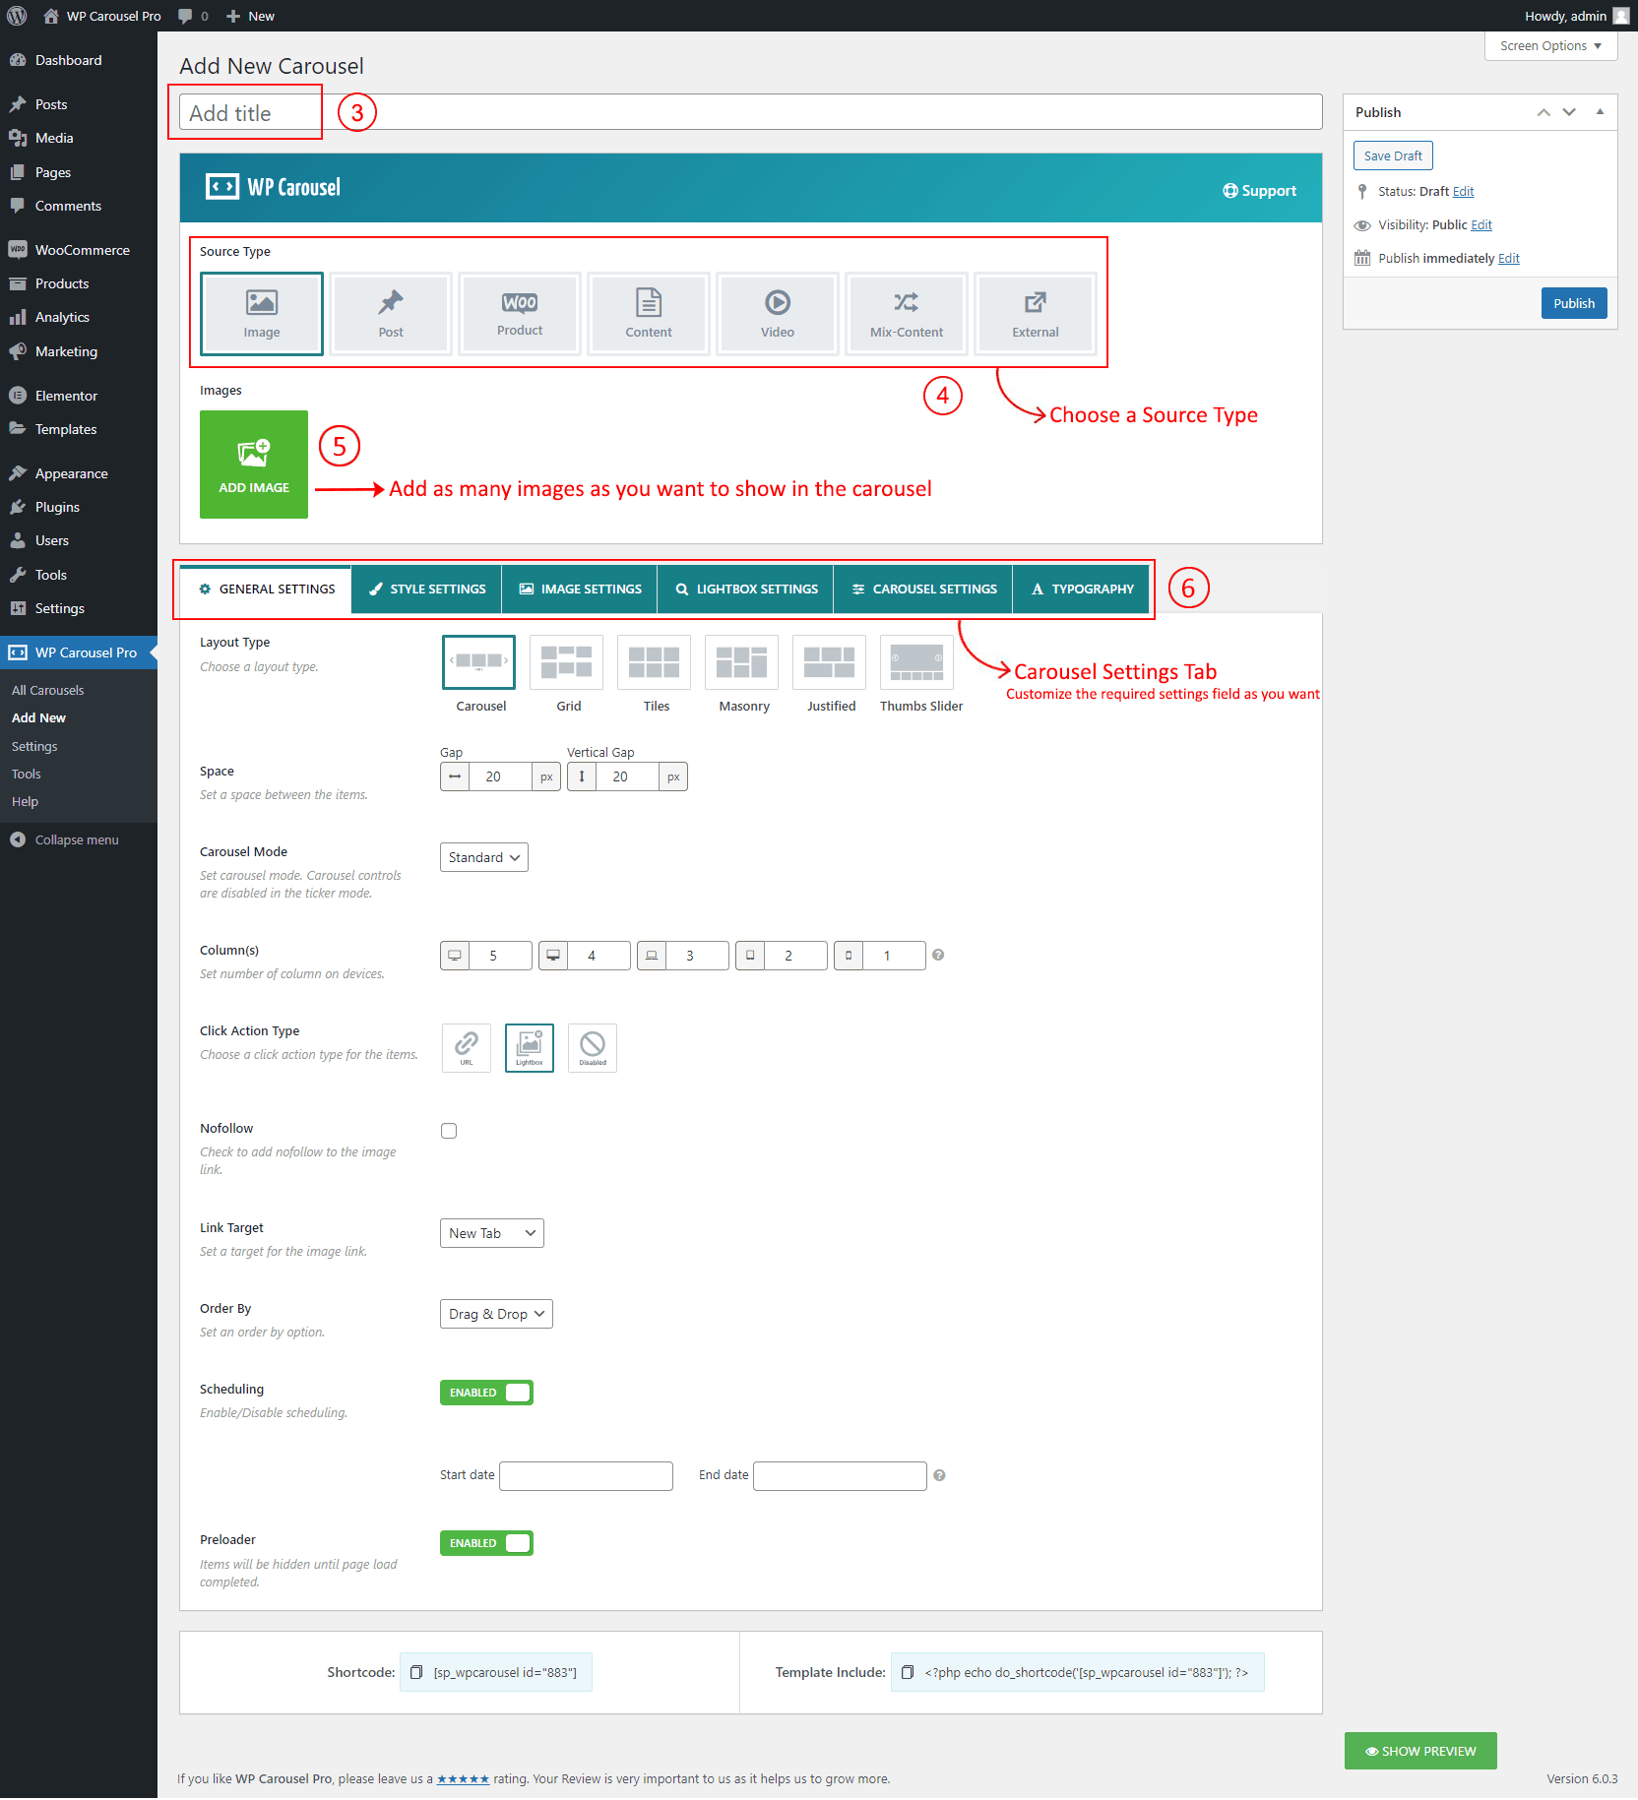Viewport: 1638px width, 1800px height.
Task: Click the Add Image green tile
Action: click(254, 465)
